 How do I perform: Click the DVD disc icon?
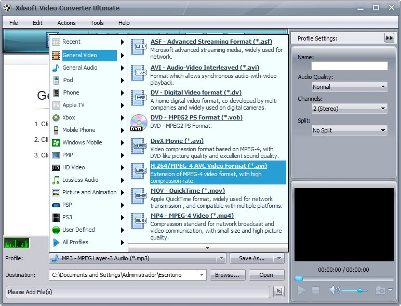pos(139,123)
